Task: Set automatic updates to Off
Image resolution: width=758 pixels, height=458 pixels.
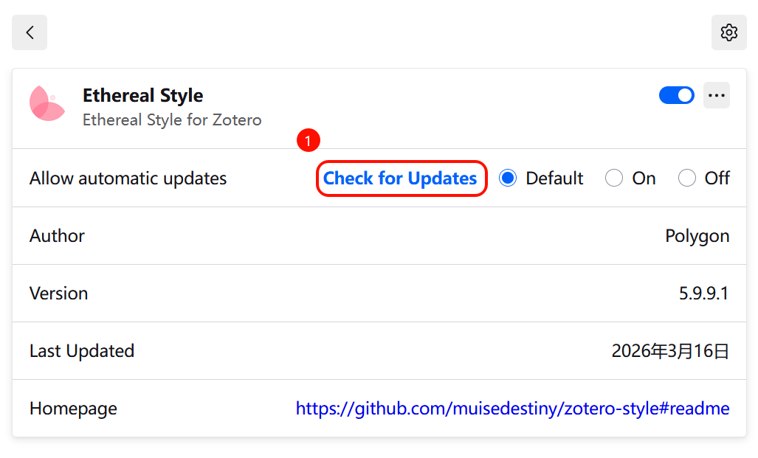Action: click(x=687, y=178)
